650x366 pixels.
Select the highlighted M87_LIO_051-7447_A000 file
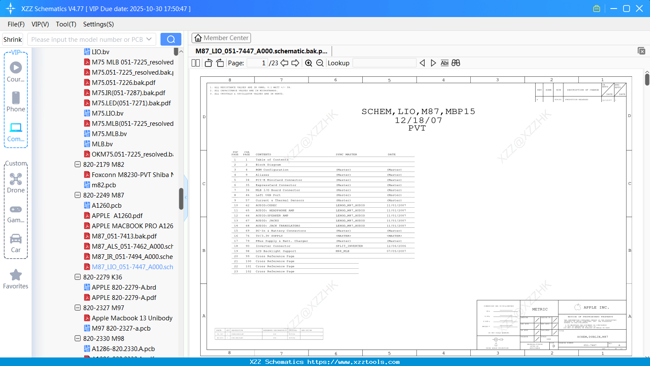(133, 267)
